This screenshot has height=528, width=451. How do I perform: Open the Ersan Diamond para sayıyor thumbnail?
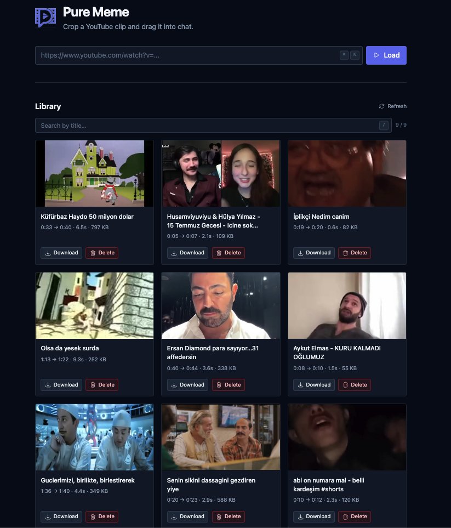pos(221,305)
